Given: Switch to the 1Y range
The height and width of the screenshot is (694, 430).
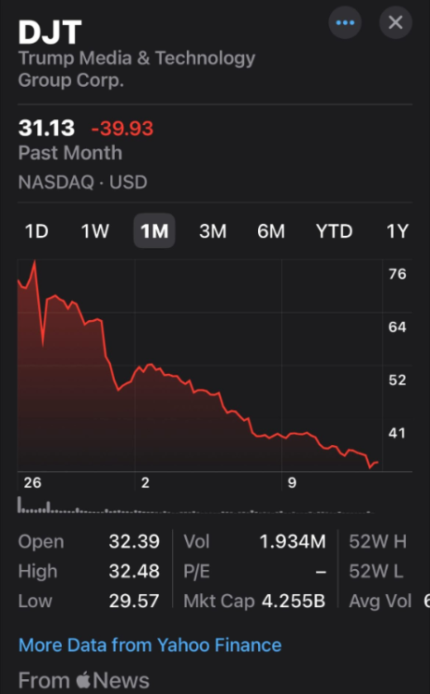Looking at the screenshot, I should [x=398, y=231].
